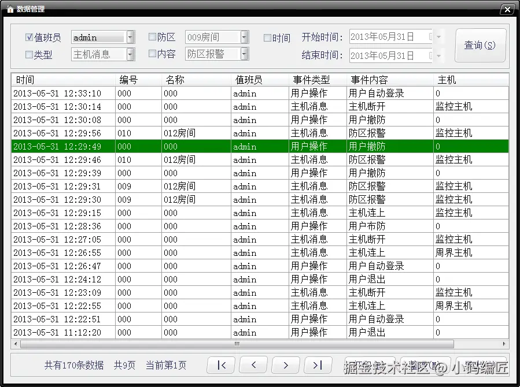
Task: Click the home icon in the title bar
Action: click(10, 9)
